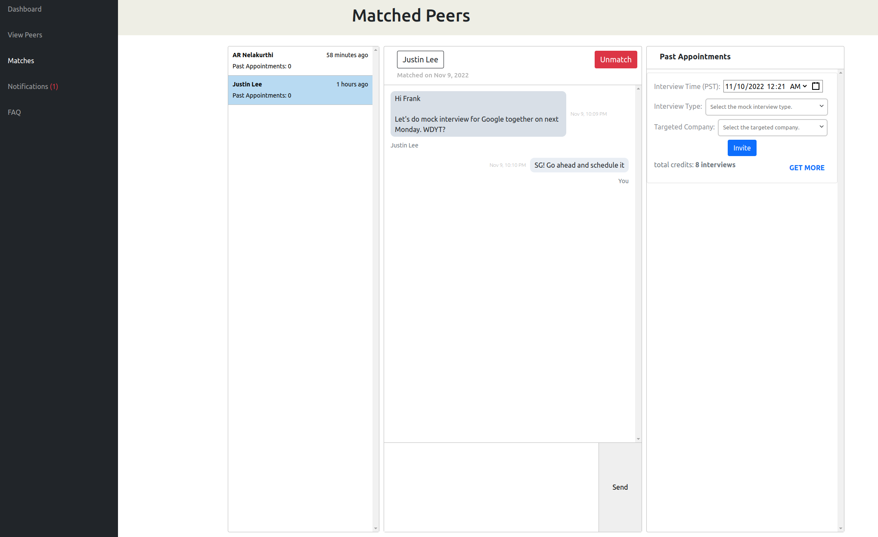
Task: Click the Matches sidebar item
Action: pos(21,61)
